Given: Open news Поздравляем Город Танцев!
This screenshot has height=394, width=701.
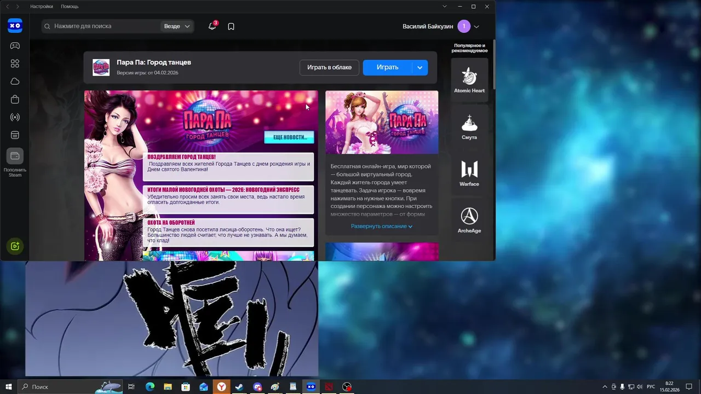Looking at the screenshot, I should tap(228, 166).
